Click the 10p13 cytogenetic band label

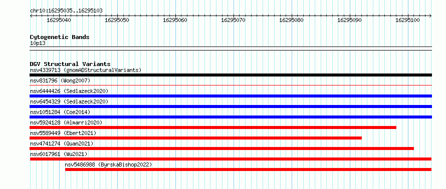(38, 43)
